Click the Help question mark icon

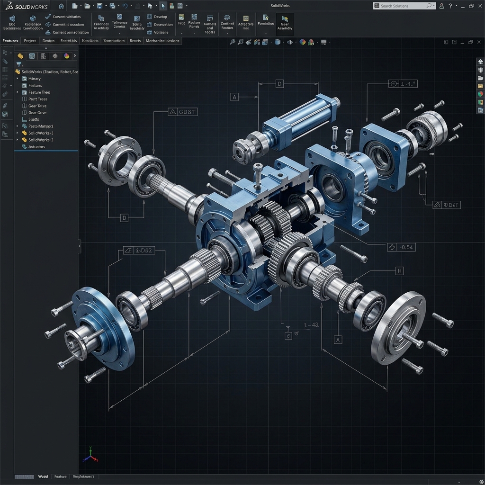[x=450, y=6]
